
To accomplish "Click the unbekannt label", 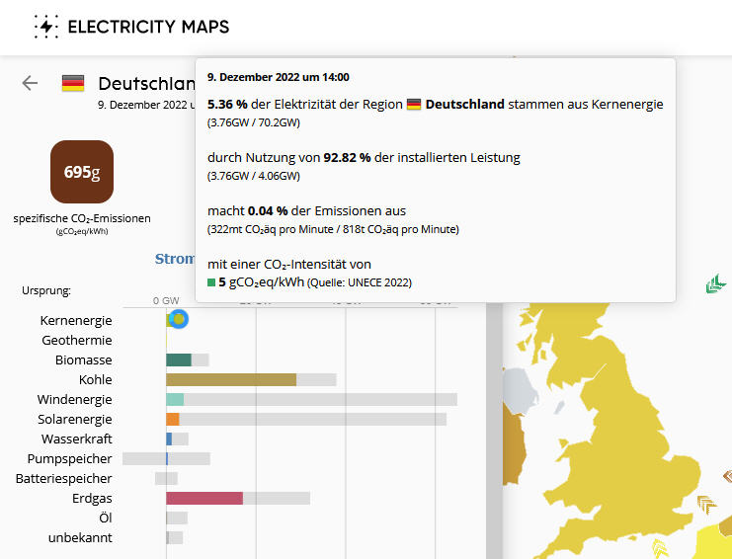I will coord(80,537).
